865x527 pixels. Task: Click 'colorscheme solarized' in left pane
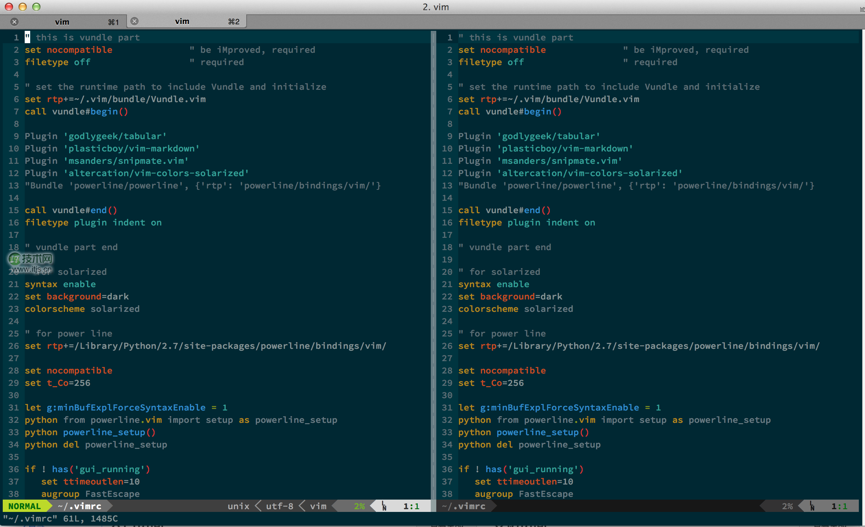tap(82, 309)
